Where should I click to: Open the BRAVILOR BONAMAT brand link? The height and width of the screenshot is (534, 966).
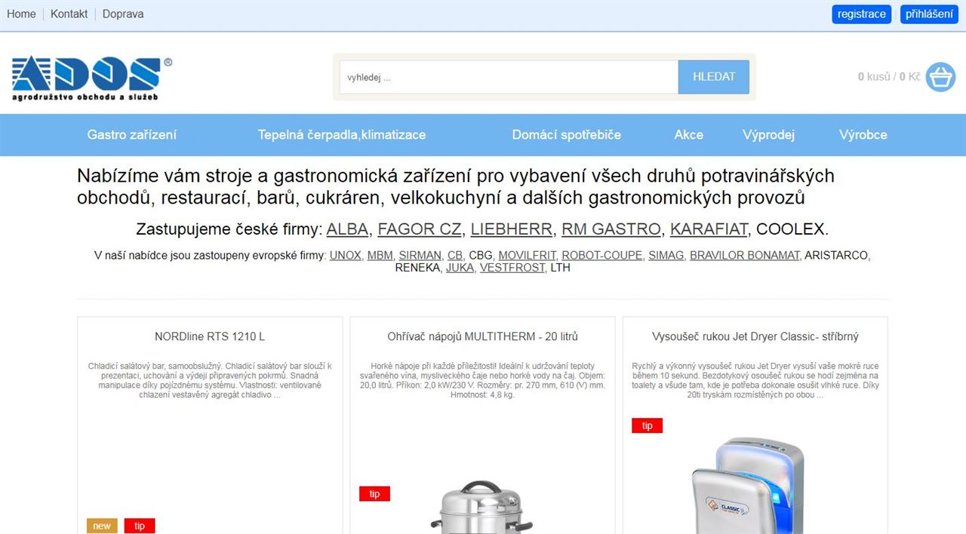coord(744,256)
